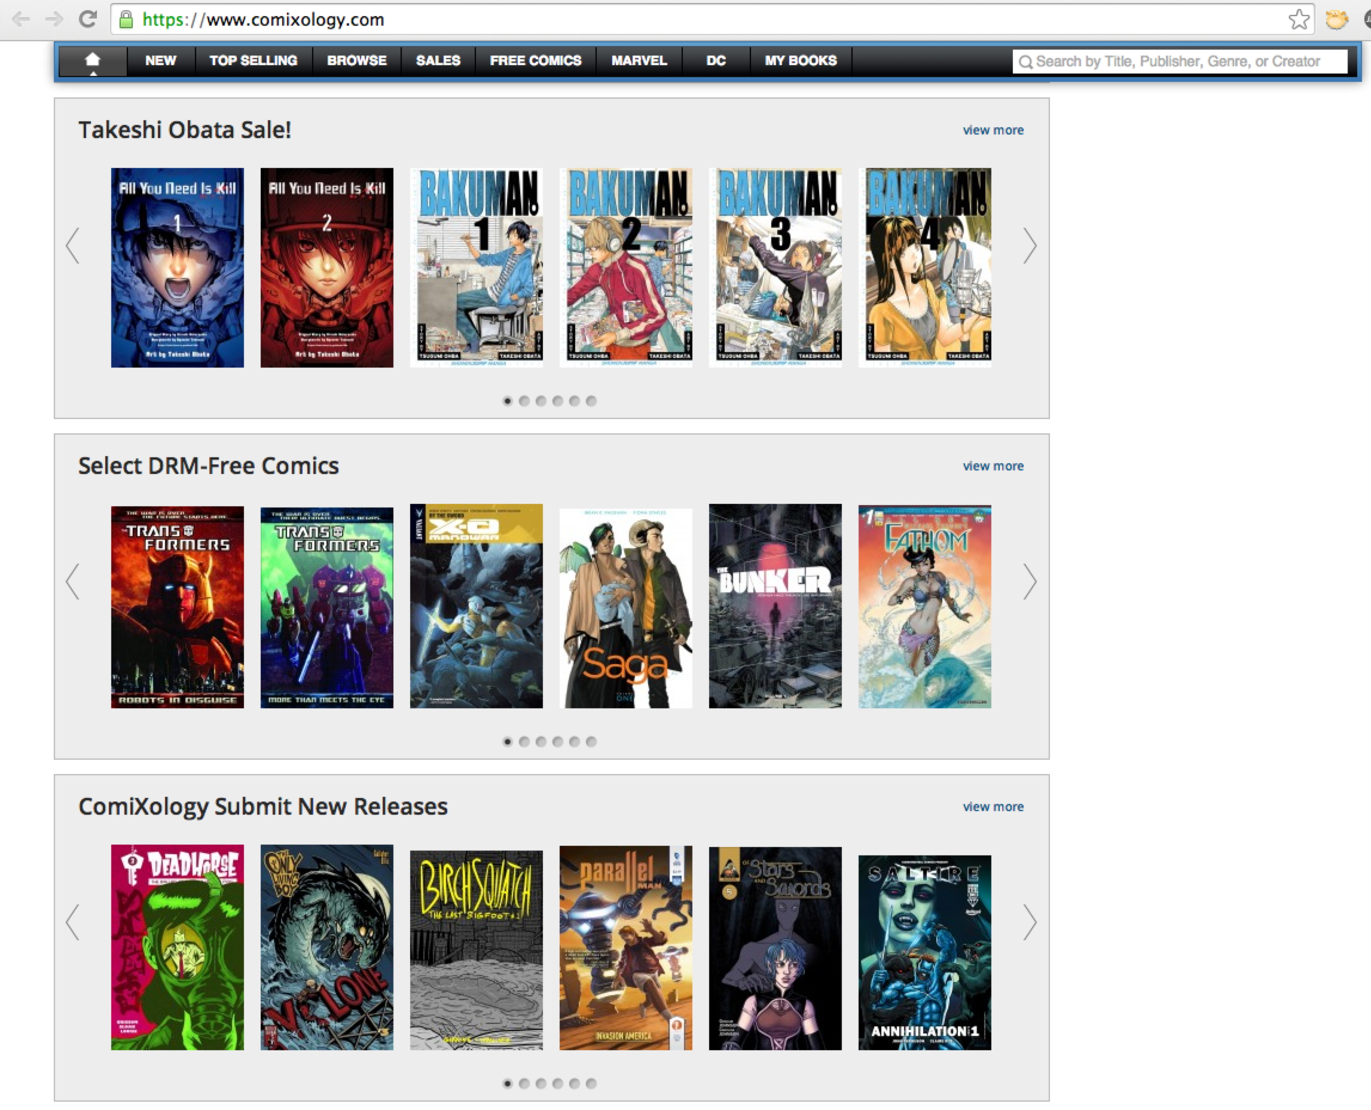The width and height of the screenshot is (1371, 1110).
Task: Click the browser back arrow
Action: tap(20, 19)
